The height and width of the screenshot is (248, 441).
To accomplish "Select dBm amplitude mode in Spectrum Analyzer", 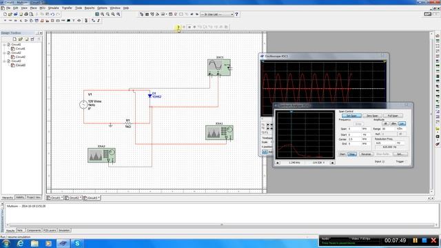I will pos(393,124).
